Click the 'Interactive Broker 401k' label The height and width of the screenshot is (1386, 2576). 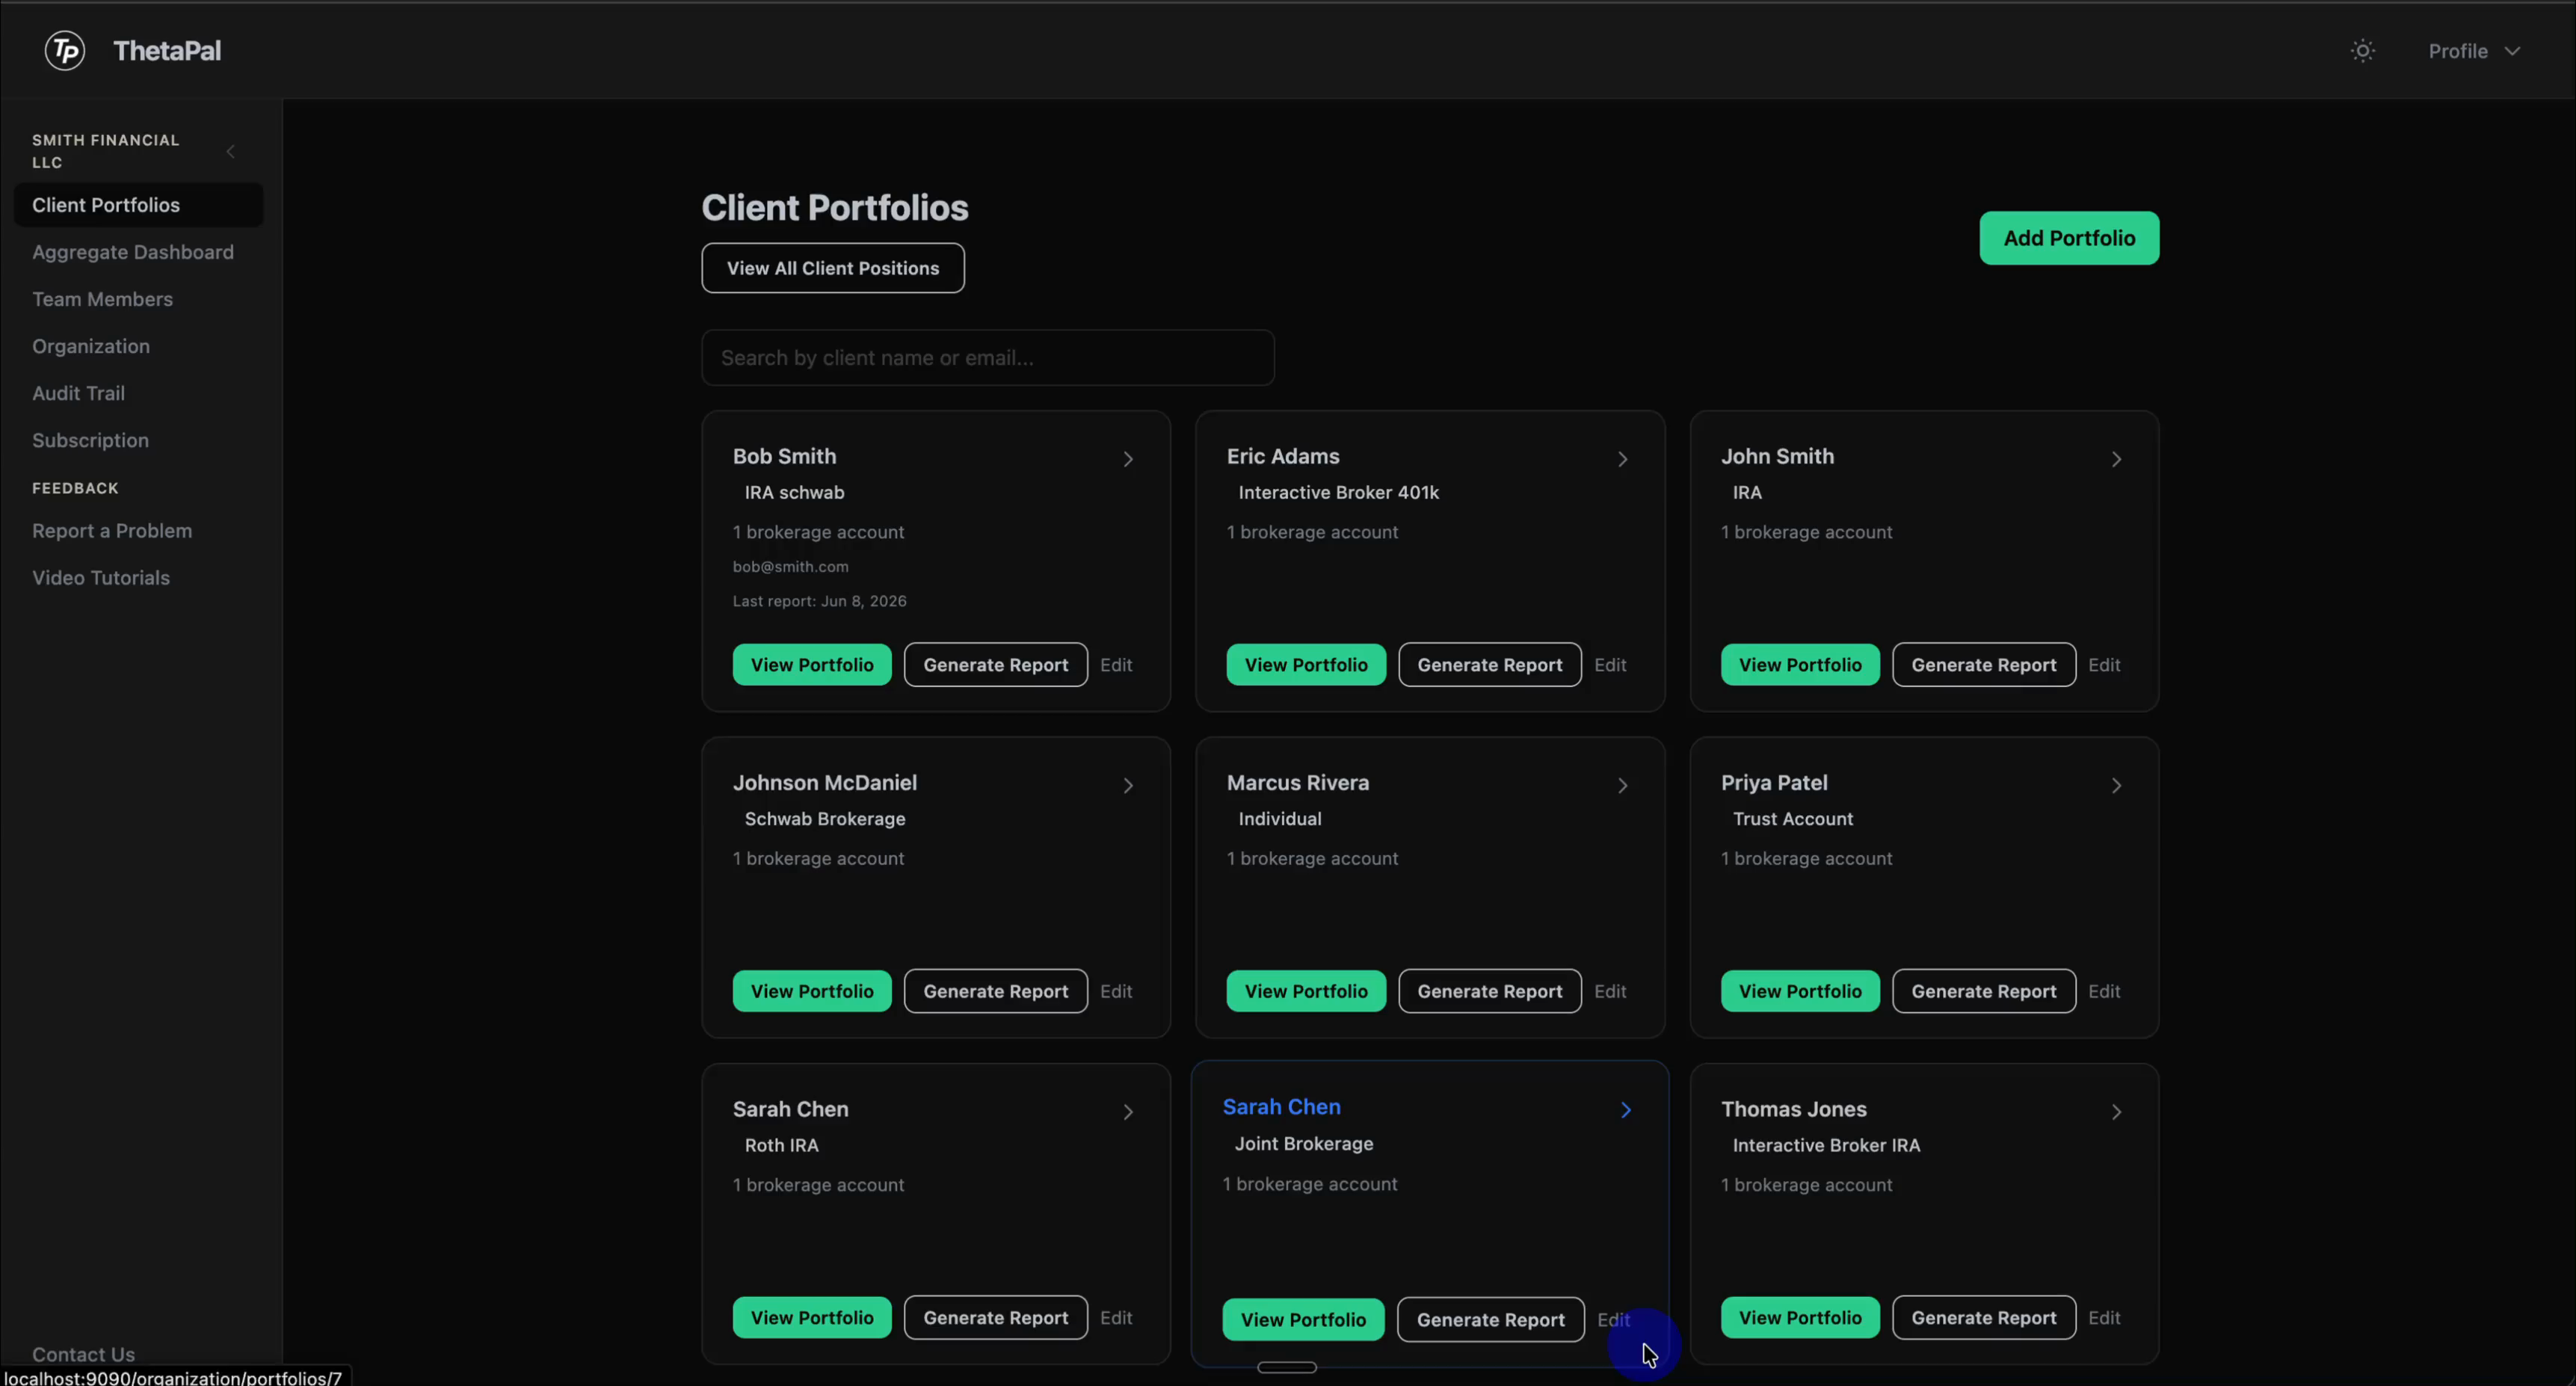pyautogui.click(x=1338, y=492)
